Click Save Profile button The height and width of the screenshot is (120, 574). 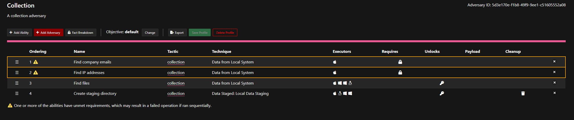[200, 32]
